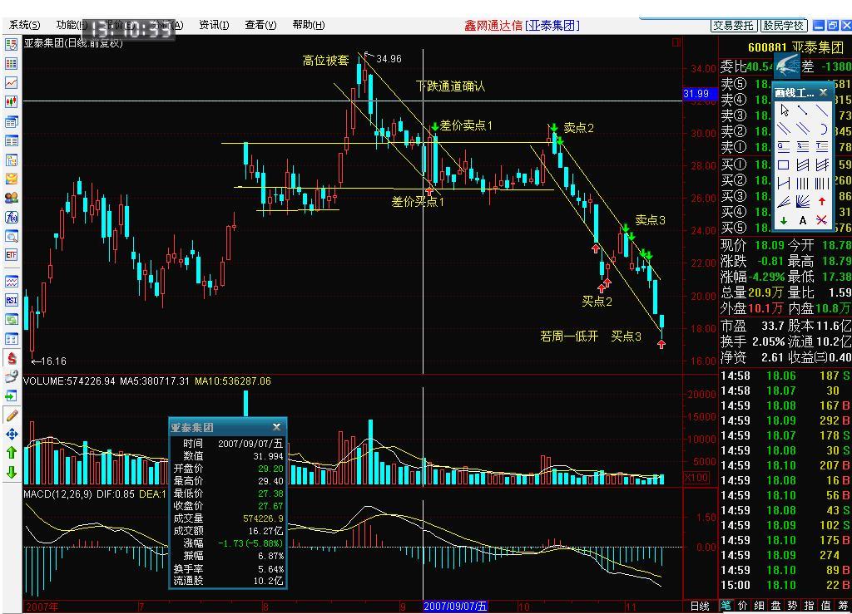This screenshot has height=614, width=852.
Task: Close the 画线工具 drawing palette
Action: coord(823,92)
